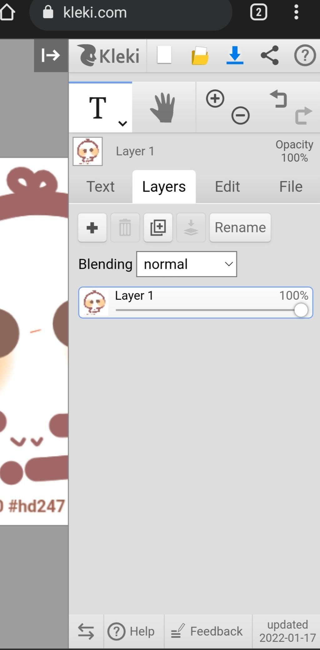
Task: Click the zoom in plus icon
Action: click(215, 99)
